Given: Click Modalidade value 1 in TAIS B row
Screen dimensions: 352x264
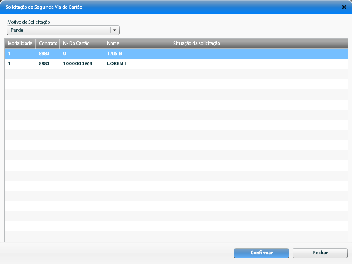Looking at the screenshot, I should pos(9,54).
